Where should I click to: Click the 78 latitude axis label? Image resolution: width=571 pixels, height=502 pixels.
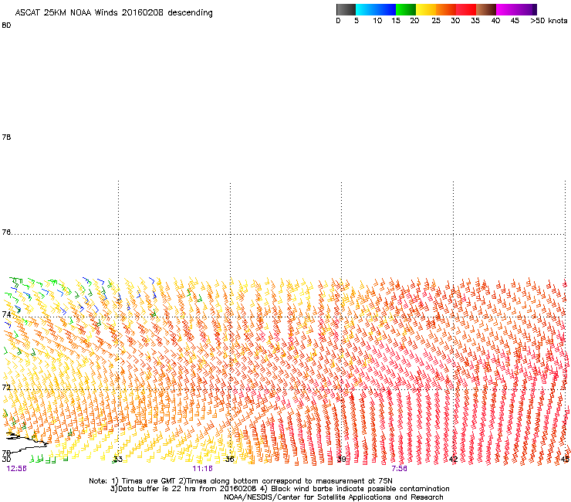pyautogui.click(x=6, y=137)
